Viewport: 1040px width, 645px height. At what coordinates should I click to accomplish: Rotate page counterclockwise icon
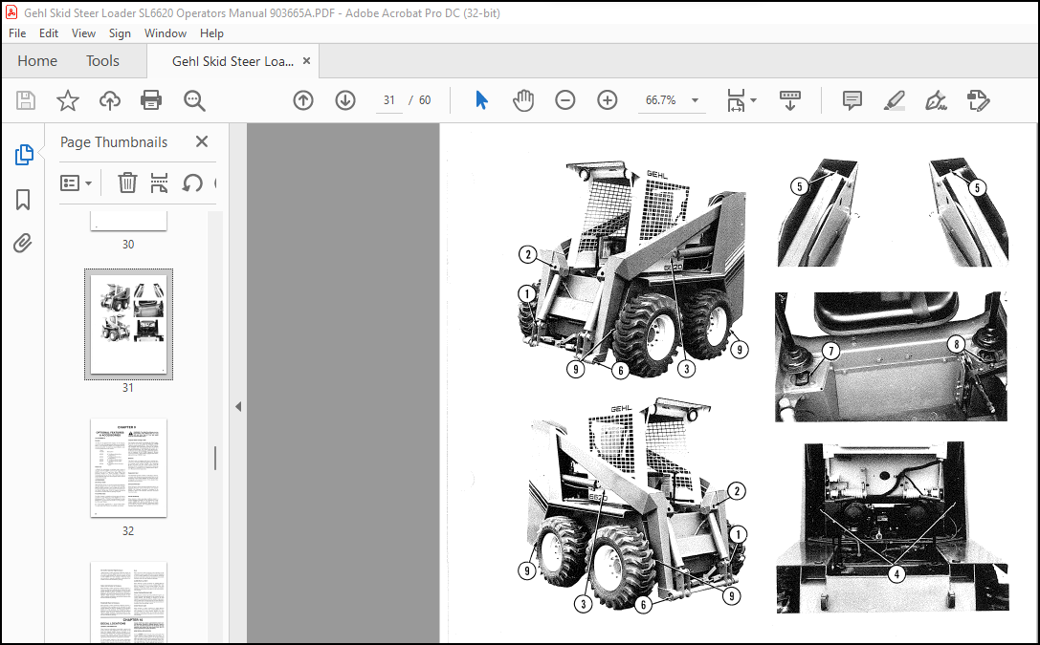(x=192, y=183)
